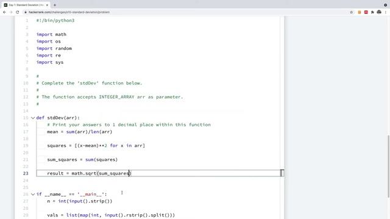This screenshot has height=219, width=390.
Task: Click the 'vals = list(map(int' line
Action: pyautogui.click(x=111, y=215)
